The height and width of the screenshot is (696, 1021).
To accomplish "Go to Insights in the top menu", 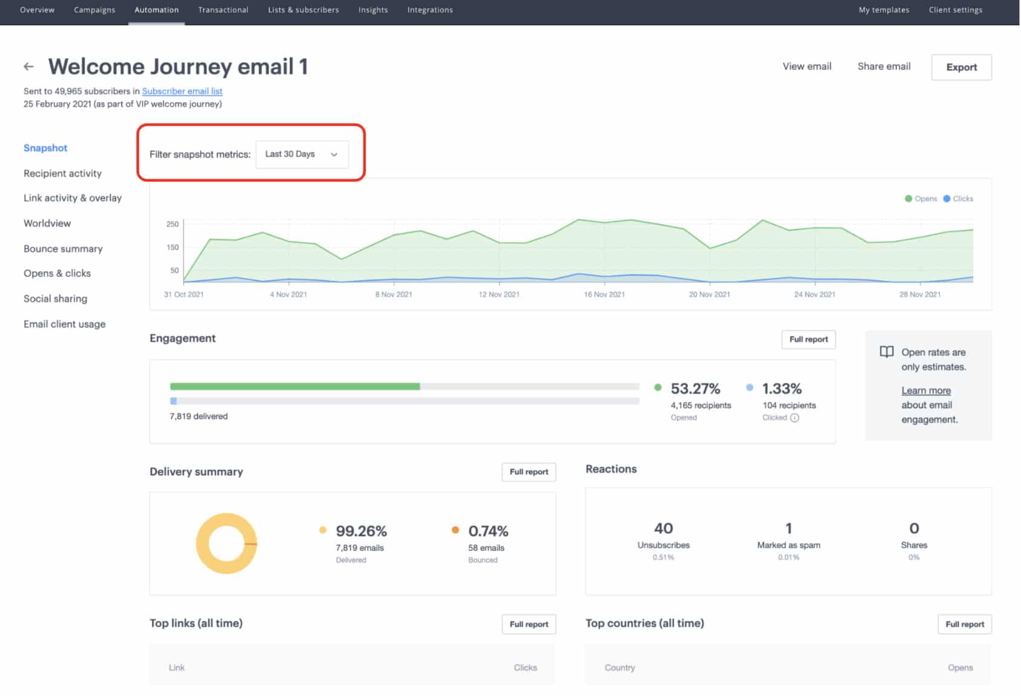I will point(372,10).
